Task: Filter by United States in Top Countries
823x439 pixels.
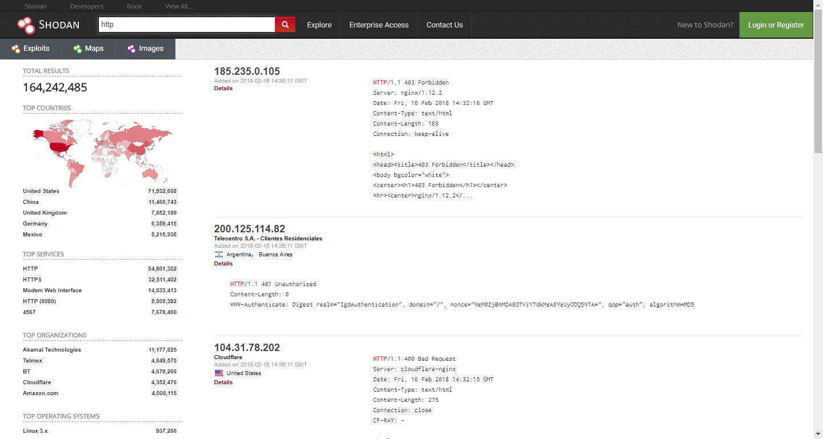Action: coord(41,191)
